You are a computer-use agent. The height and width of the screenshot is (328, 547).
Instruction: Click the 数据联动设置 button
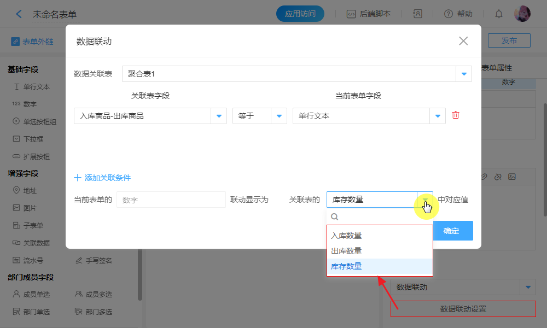click(x=463, y=309)
